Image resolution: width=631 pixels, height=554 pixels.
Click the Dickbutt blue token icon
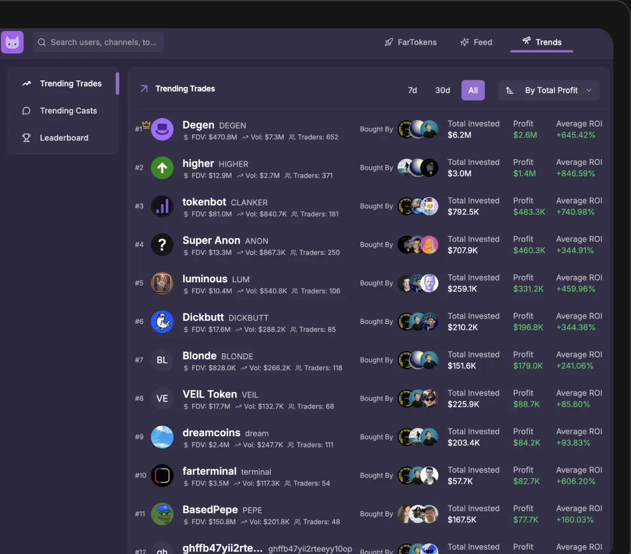click(x=162, y=321)
